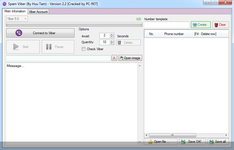Decrease the Quantity value with down arrow
The width and height of the screenshot is (234, 150).
tap(112, 43)
